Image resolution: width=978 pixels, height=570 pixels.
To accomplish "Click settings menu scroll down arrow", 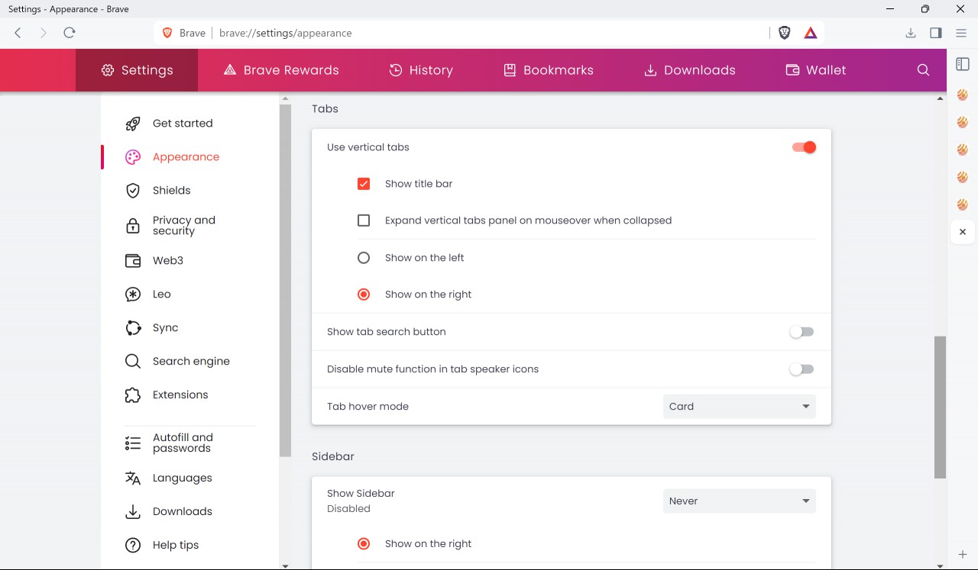I will [x=286, y=565].
